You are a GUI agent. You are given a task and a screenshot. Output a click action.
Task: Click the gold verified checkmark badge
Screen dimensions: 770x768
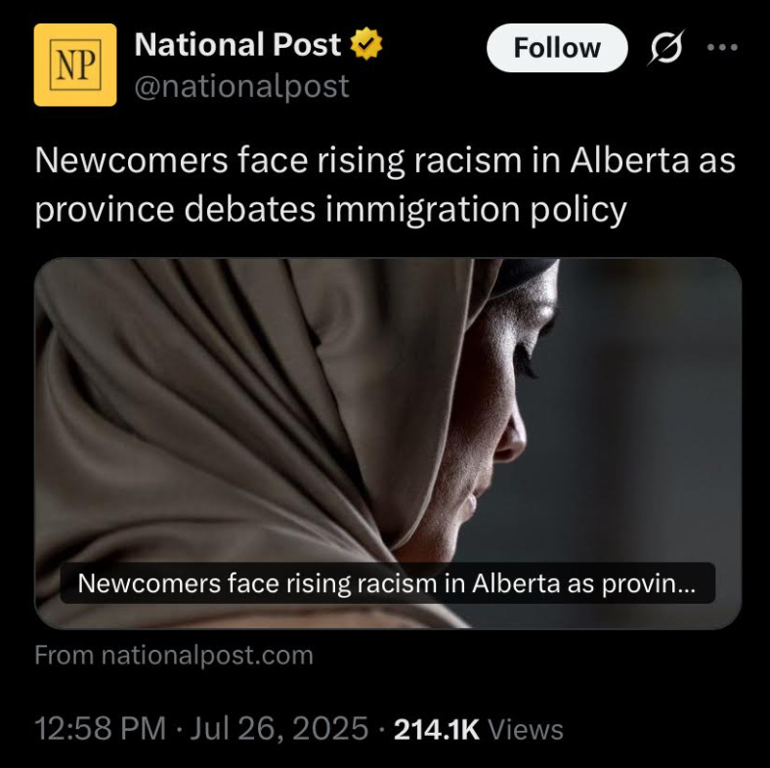coord(366,44)
